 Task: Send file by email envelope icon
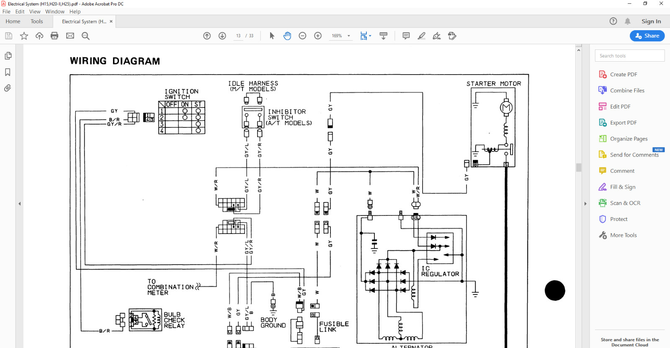point(70,36)
